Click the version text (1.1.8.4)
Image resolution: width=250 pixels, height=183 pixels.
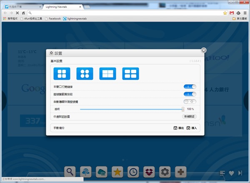(195, 61)
